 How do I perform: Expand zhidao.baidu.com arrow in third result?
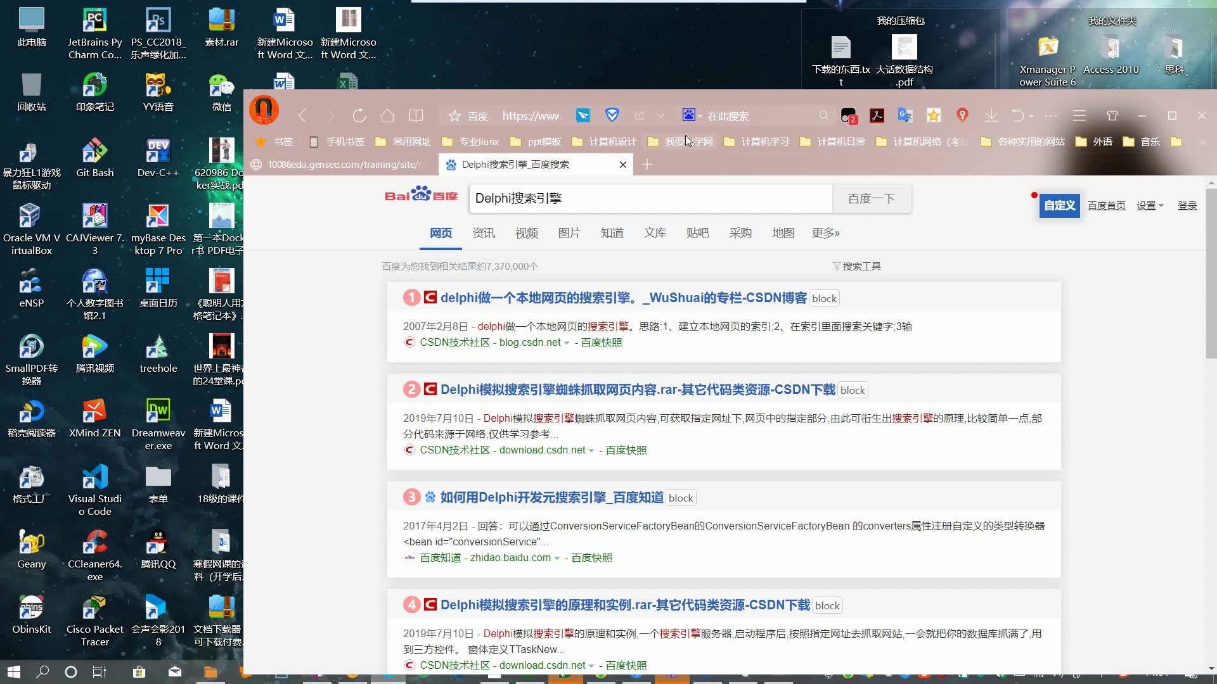point(557,559)
